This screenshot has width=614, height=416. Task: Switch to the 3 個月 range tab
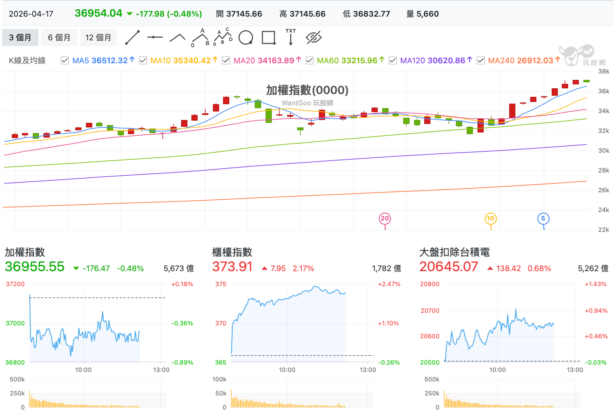pyautogui.click(x=20, y=37)
